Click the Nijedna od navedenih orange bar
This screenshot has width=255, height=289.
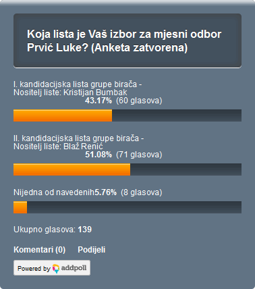(x=20, y=207)
